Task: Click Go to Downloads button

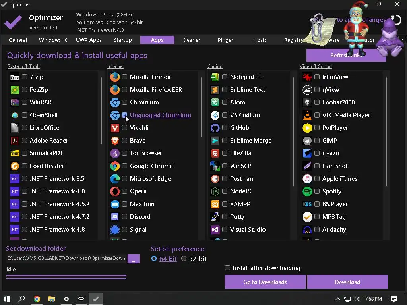Action: pos(265,282)
